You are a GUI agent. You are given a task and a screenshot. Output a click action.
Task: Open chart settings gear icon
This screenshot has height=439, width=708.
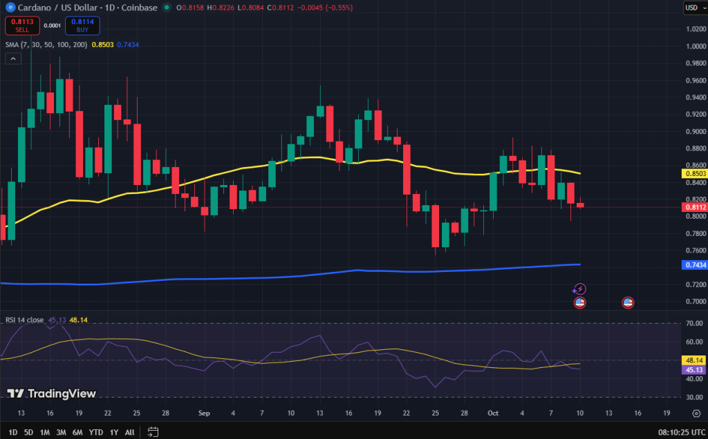[x=696, y=413]
